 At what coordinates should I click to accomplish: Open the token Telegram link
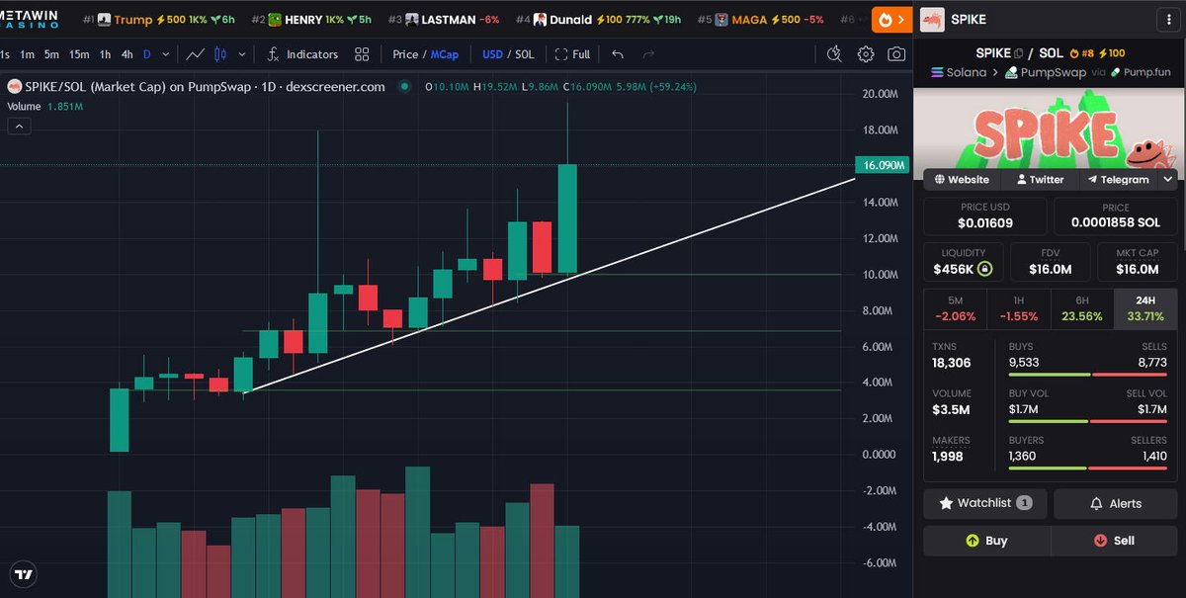pyautogui.click(x=1117, y=180)
